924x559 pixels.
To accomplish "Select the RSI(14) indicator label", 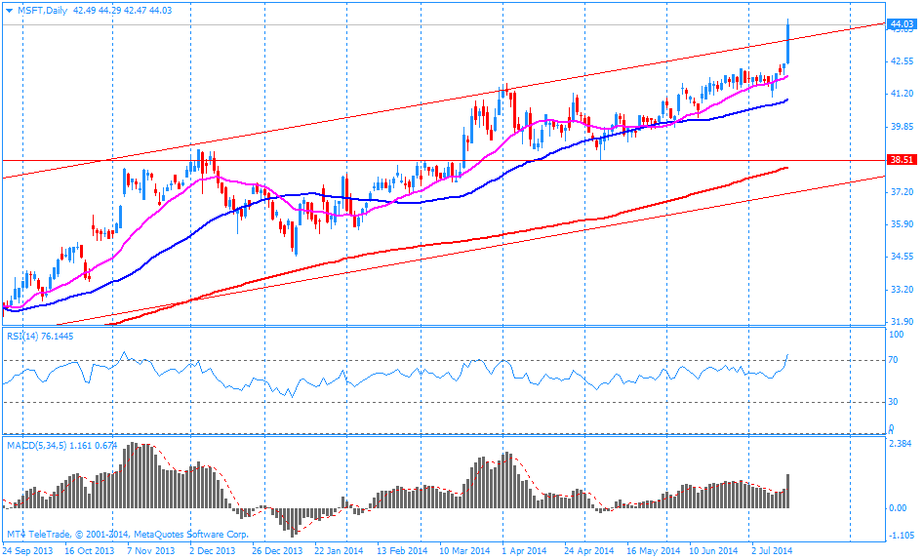I will [x=27, y=336].
